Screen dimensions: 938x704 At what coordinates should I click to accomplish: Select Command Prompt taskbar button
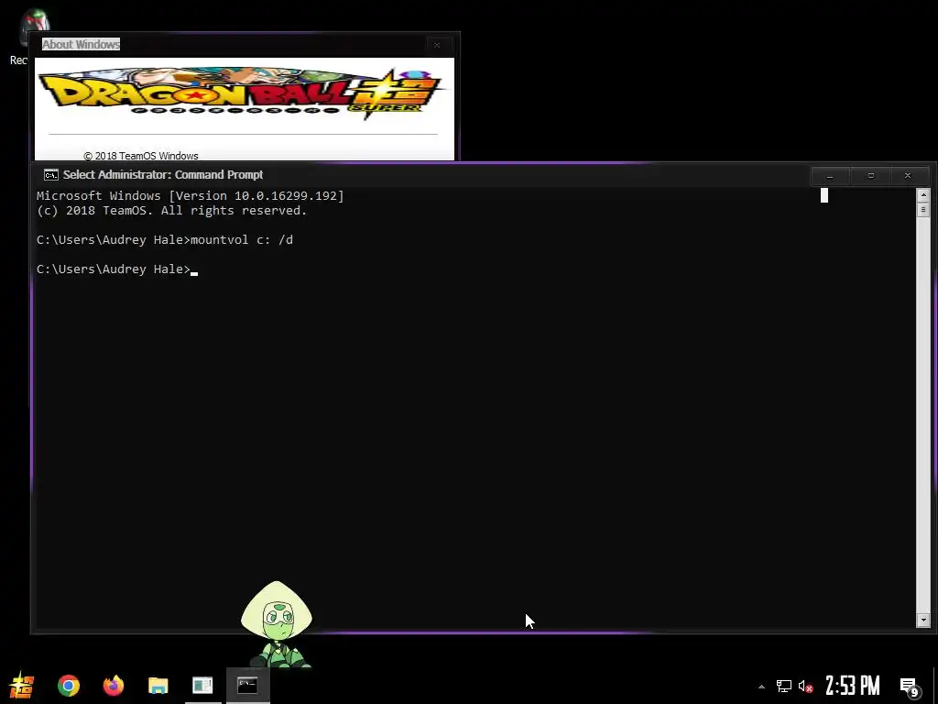point(247,686)
